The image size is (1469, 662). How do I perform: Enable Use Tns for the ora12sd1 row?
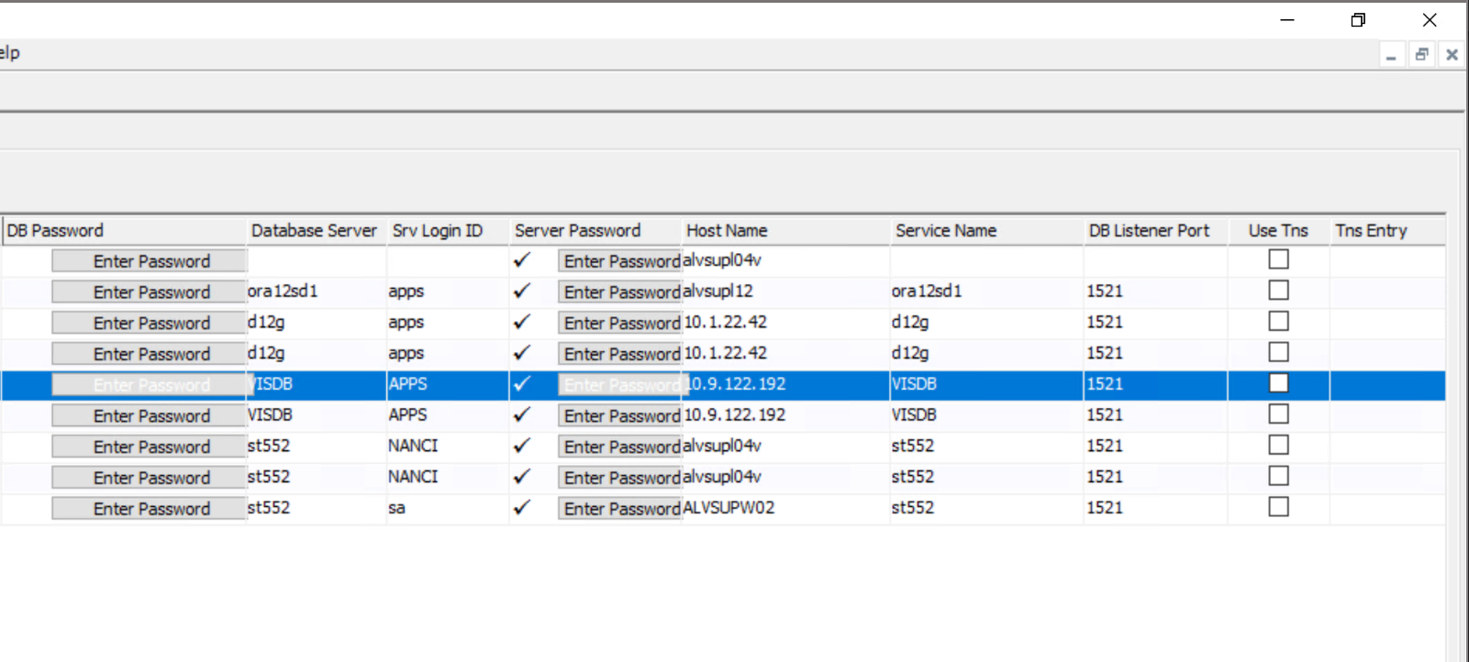click(1278, 291)
